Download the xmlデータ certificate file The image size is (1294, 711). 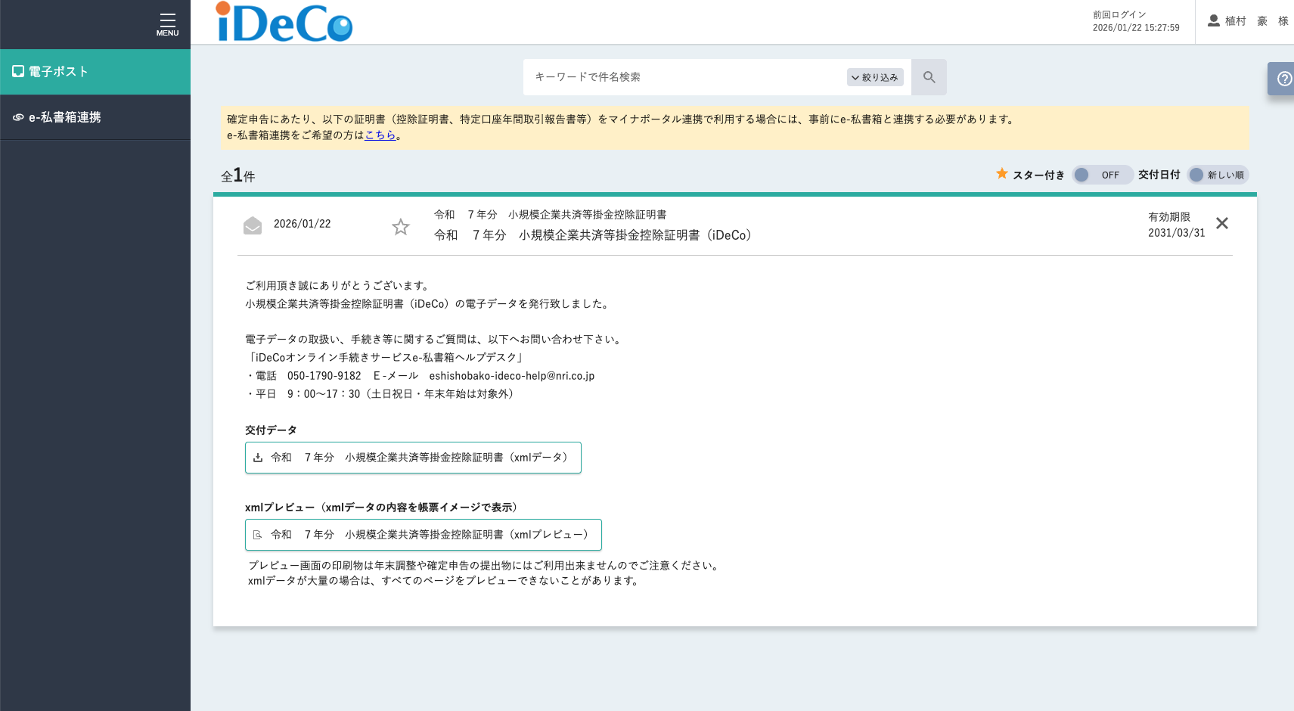pos(413,458)
